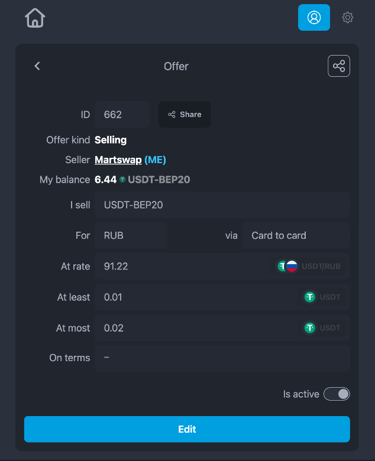This screenshot has height=461, width=375.
Task: Click the On terms field
Action: click(x=222, y=358)
